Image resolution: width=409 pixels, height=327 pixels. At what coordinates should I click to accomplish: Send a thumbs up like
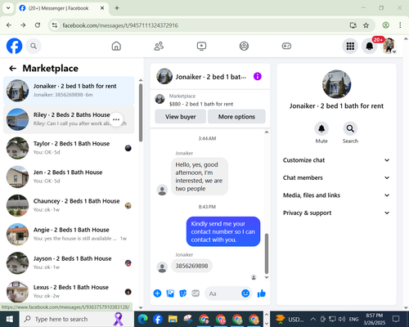tap(261, 293)
